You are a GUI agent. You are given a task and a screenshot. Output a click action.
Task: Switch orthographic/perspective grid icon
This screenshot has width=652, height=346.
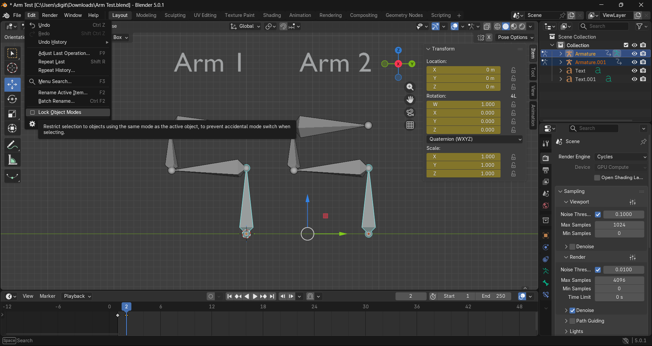pos(410,125)
